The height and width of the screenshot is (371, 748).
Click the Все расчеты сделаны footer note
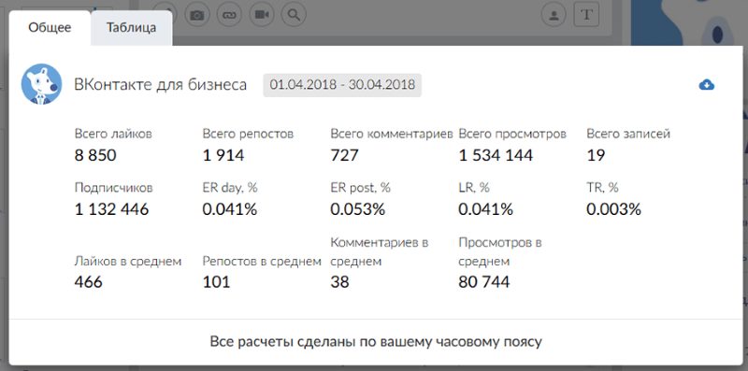tap(376, 342)
